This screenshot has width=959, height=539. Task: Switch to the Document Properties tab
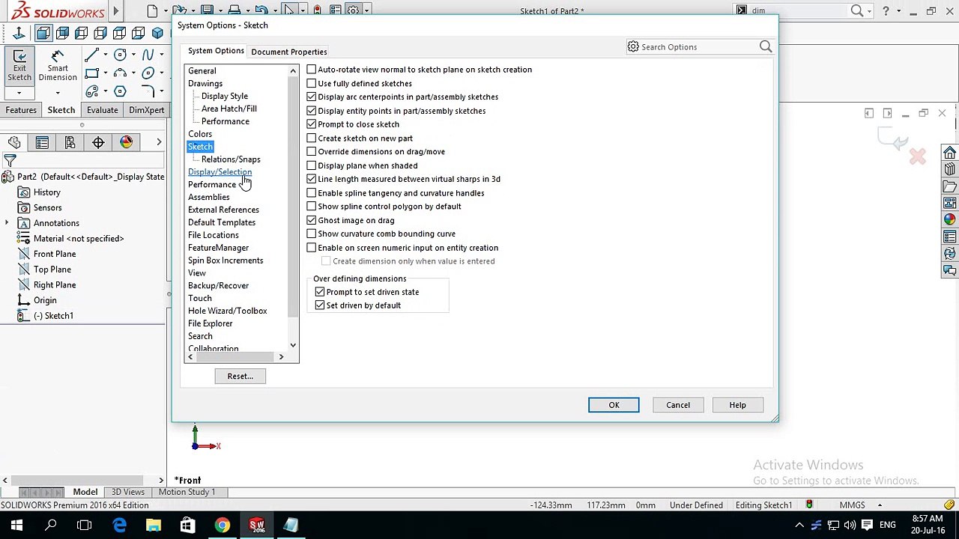pyautogui.click(x=288, y=52)
